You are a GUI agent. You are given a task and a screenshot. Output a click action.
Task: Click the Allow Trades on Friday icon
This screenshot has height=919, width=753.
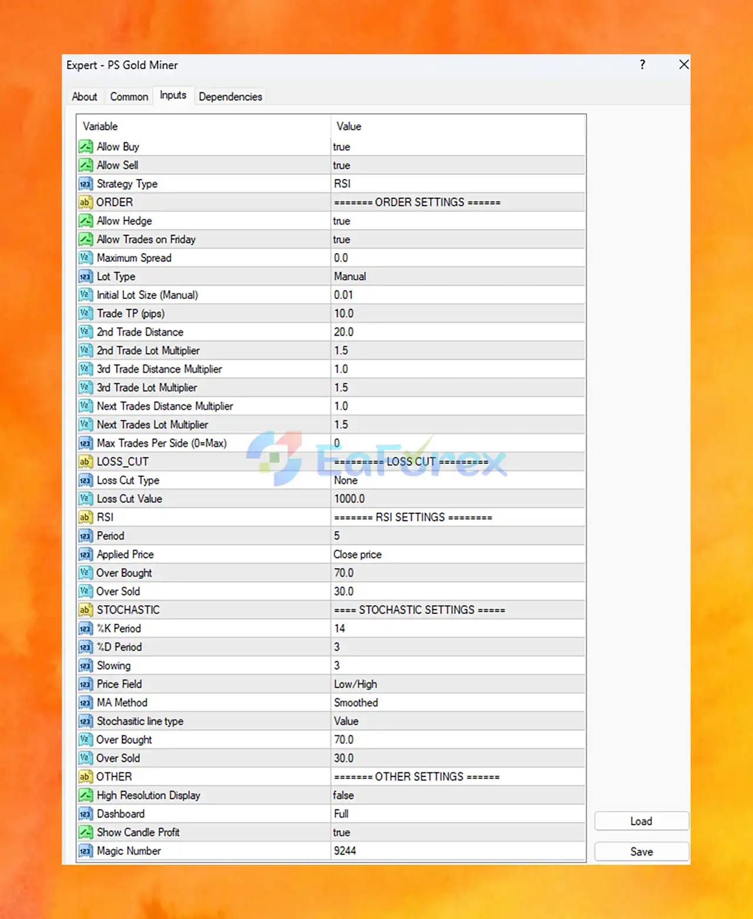(86, 240)
